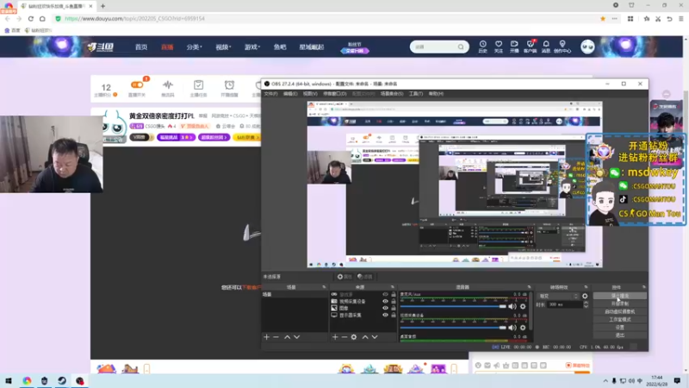This screenshot has height=388, width=689.
Task: Toggle visibility of 视频采集设备 source
Action: (385, 301)
